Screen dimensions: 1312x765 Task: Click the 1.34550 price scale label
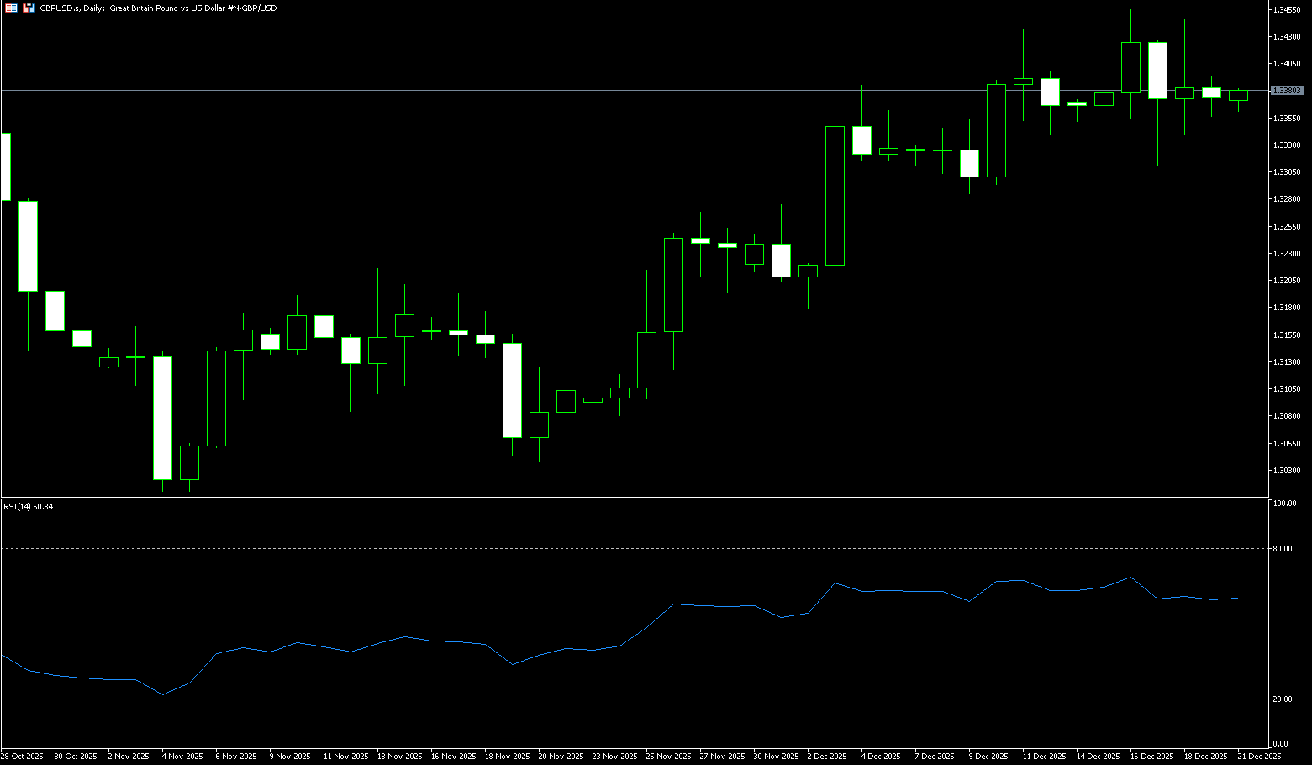pos(1286,10)
